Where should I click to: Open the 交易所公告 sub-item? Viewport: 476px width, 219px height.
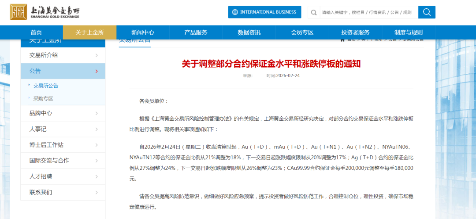click(x=45, y=86)
